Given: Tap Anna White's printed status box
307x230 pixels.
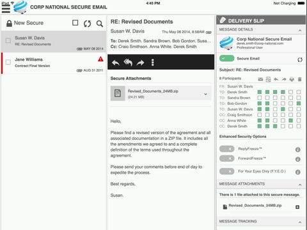Looking at the screenshot, I should pyautogui.click(x=290, y=121).
